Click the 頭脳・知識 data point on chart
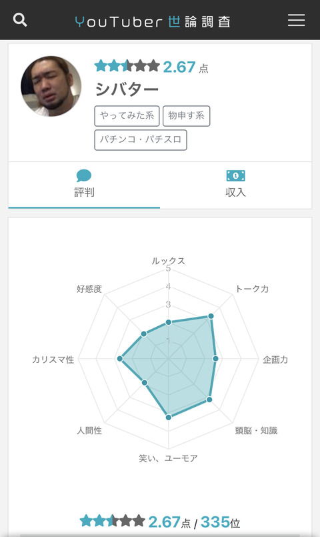This screenshot has width=320, height=537. coord(209,400)
